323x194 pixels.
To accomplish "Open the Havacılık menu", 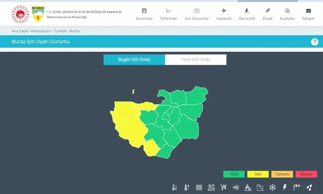I will tap(224, 14).
